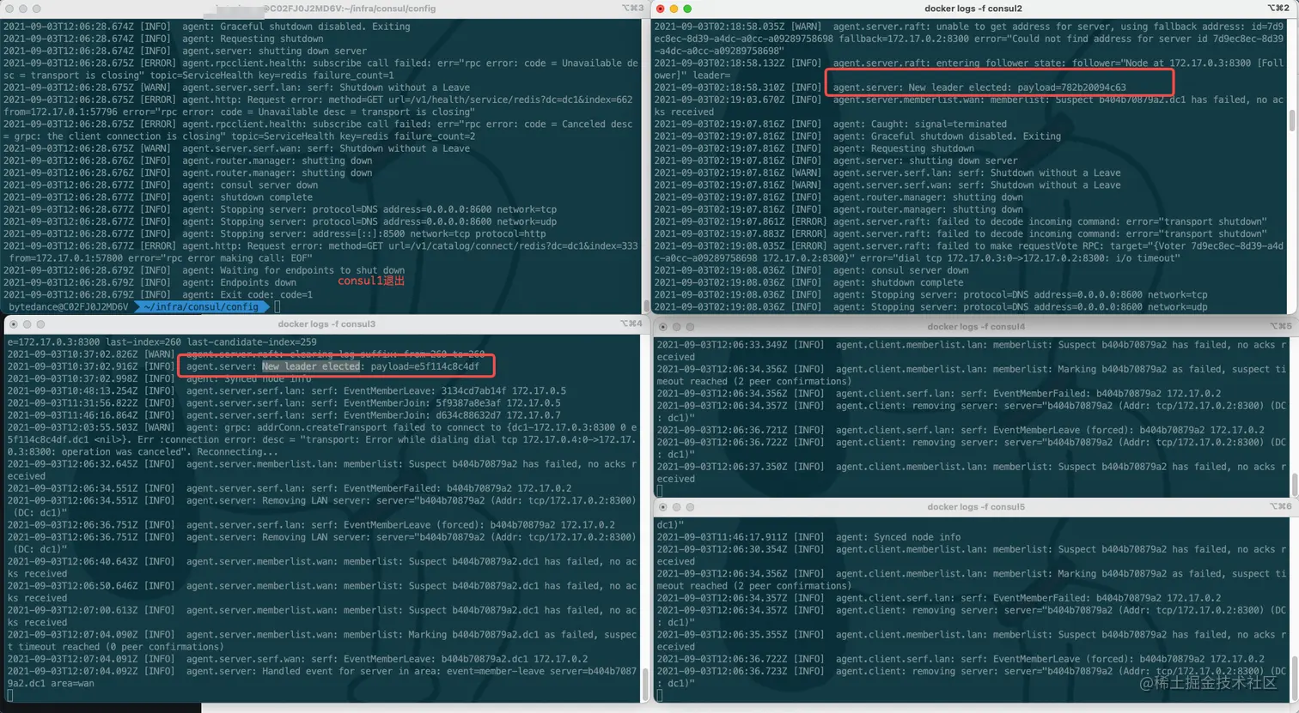Image resolution: width=1299 pixels, height=713 pixels.
Task: Click the cursor block at consul4 log bottom
Action: (x=660, y=492)
